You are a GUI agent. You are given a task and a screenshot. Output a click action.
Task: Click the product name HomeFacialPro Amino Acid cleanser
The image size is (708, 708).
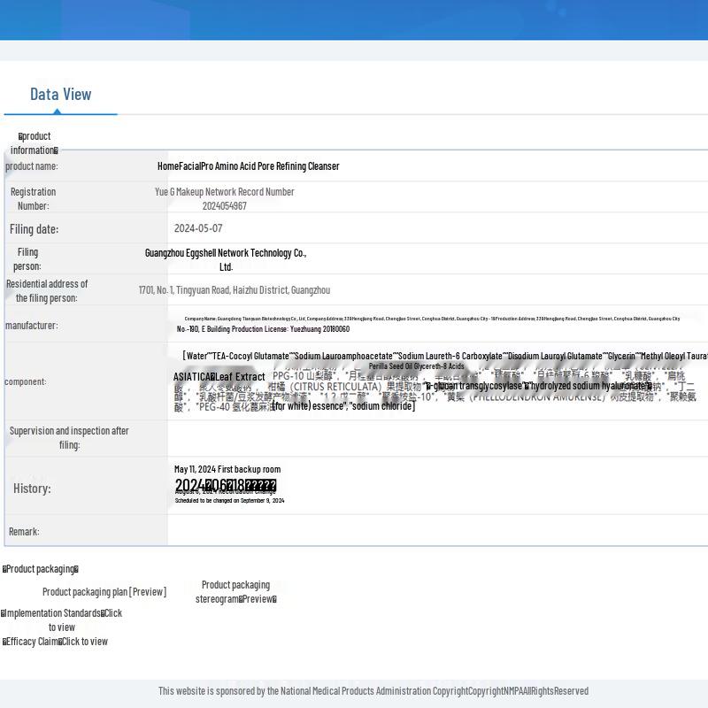tap(248, 166)
